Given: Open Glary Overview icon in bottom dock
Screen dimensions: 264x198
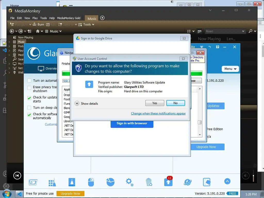Looking at the screenshot, I should coord(33,182).
